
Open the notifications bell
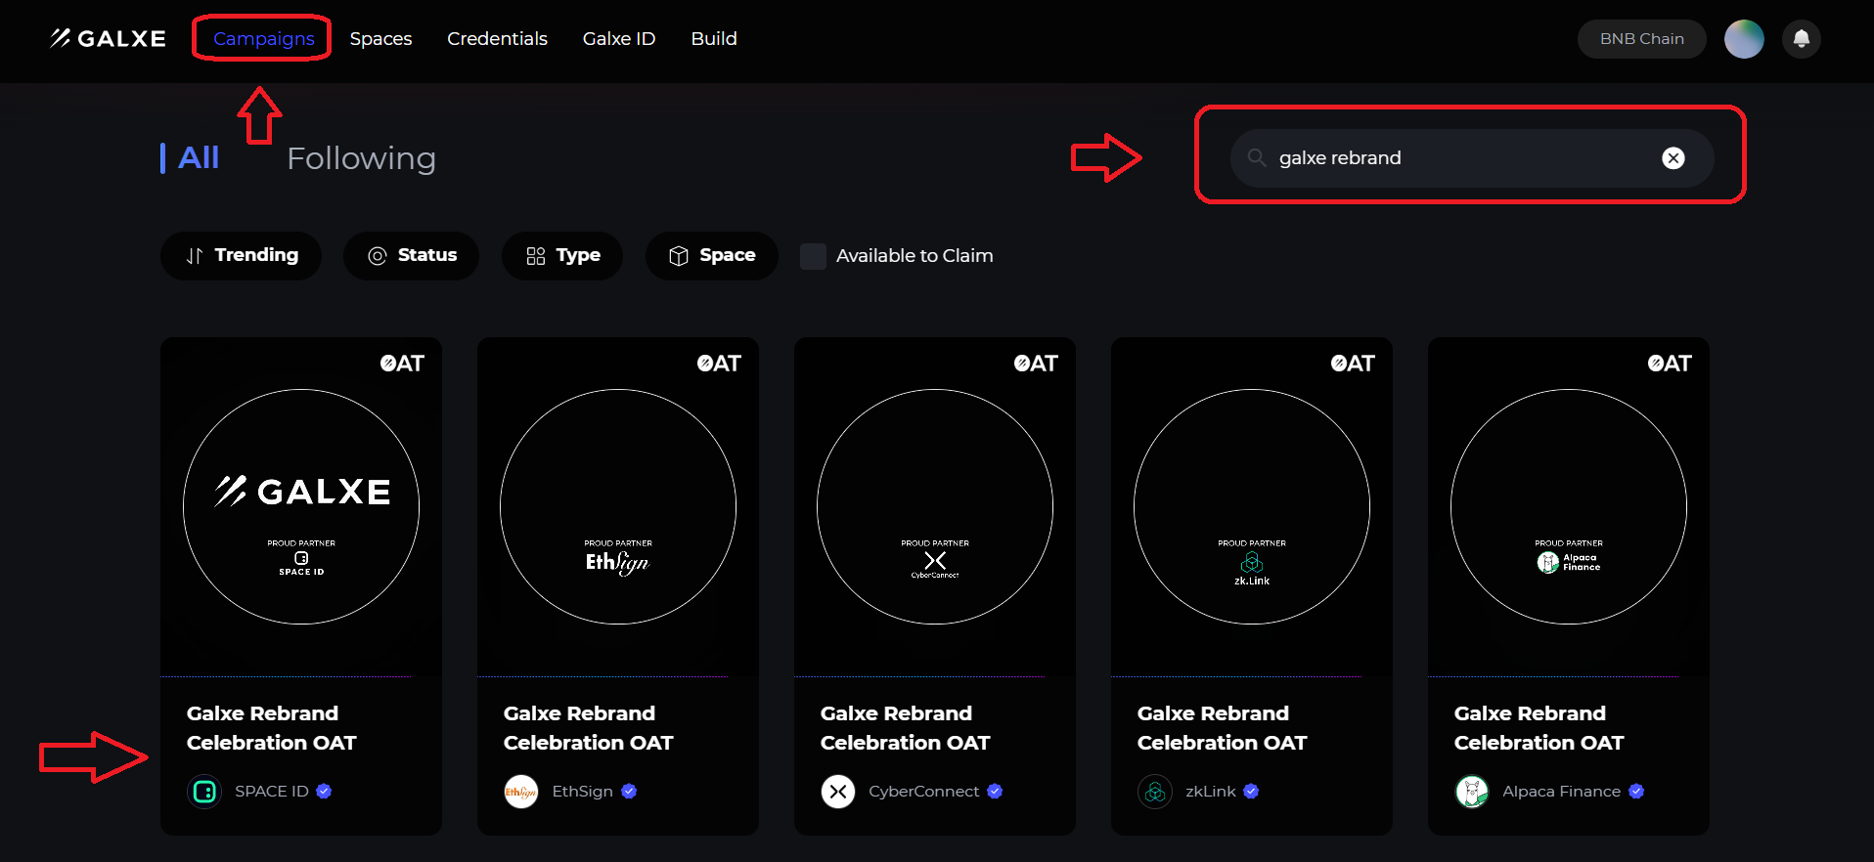(x=1801, y=39)
